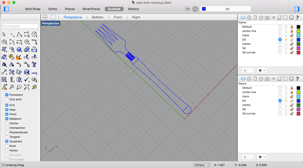Click the Zoom Window dashed magnifier
This screenshot has height=168, width=303.
pyautogui.click(x=19, y=87)
